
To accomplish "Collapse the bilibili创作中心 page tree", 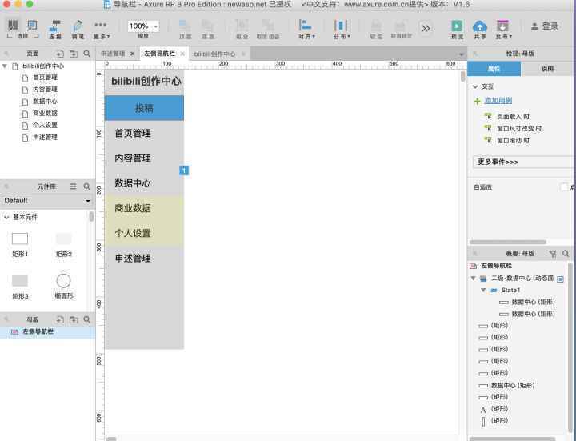I will [5, 66].
